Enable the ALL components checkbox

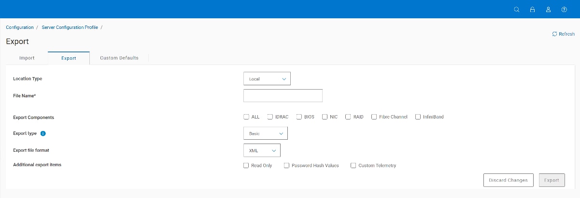tap(246, 117)
